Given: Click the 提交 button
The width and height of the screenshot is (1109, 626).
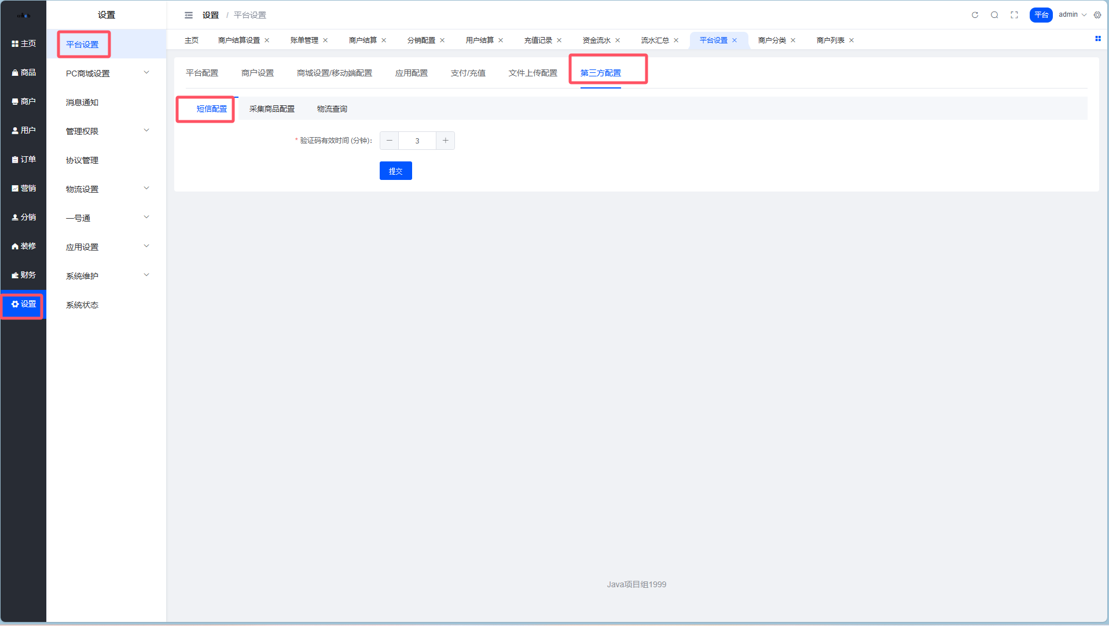Looking at the screenshot, I should pos(395,171).
